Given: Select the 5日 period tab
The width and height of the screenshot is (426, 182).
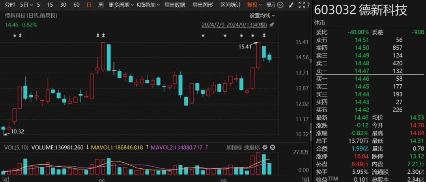Looking at the screenshot, I should coord(24,5).
